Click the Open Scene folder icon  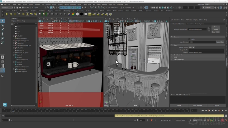coord(20,7)
